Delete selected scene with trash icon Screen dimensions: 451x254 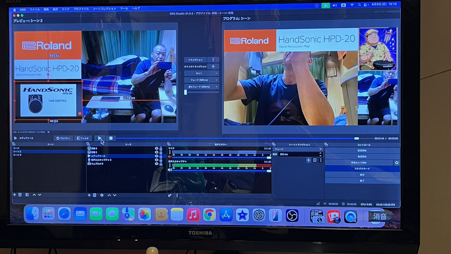click(20, 195)
